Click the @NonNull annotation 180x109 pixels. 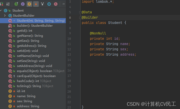98,33
